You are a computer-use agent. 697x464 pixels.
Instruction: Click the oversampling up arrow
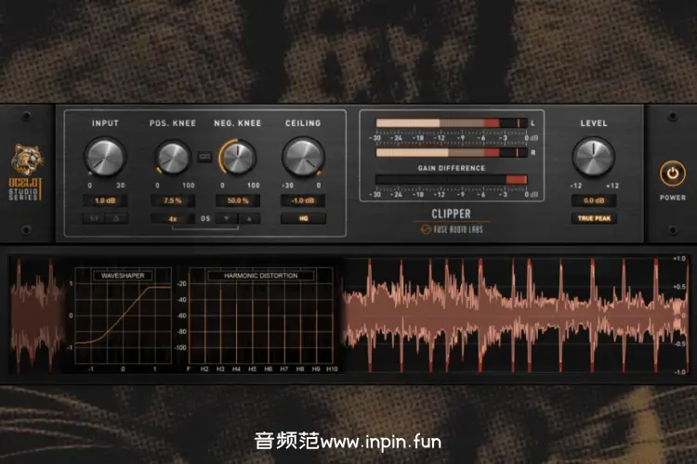249,218
